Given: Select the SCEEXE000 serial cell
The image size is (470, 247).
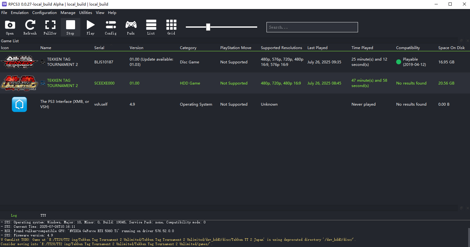Looking at the screenshot, I should click(104, 83).
